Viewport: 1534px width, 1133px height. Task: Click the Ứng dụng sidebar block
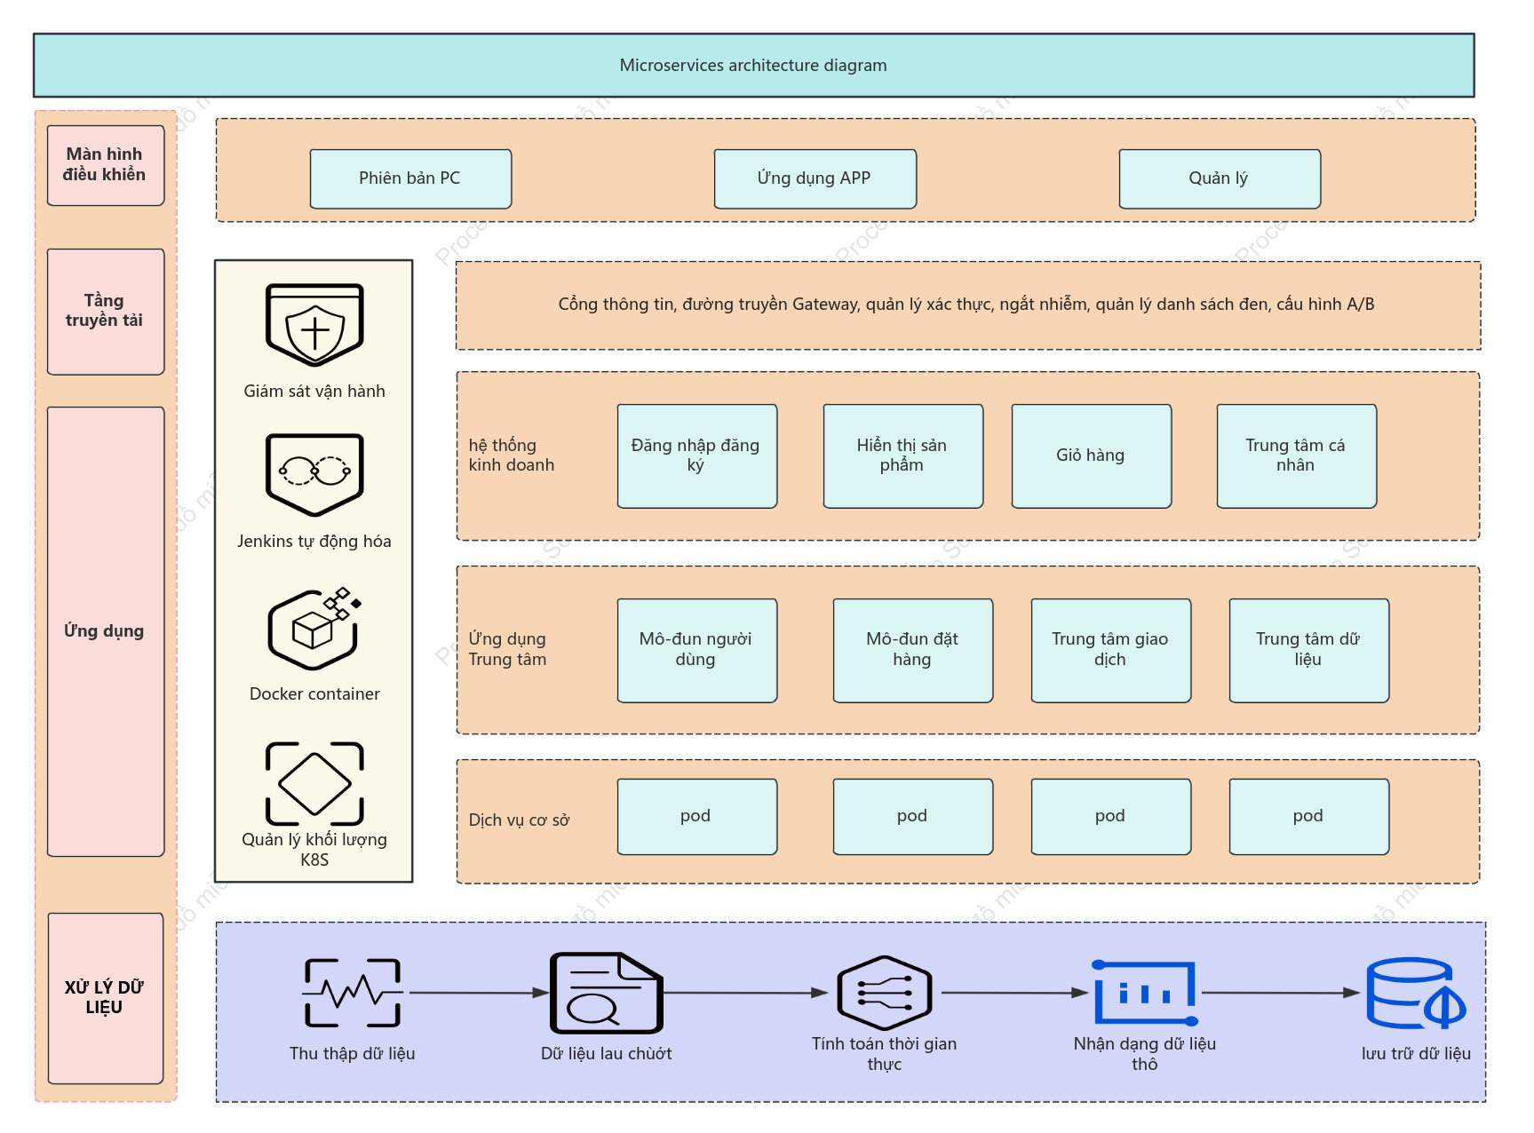[106, 631]
